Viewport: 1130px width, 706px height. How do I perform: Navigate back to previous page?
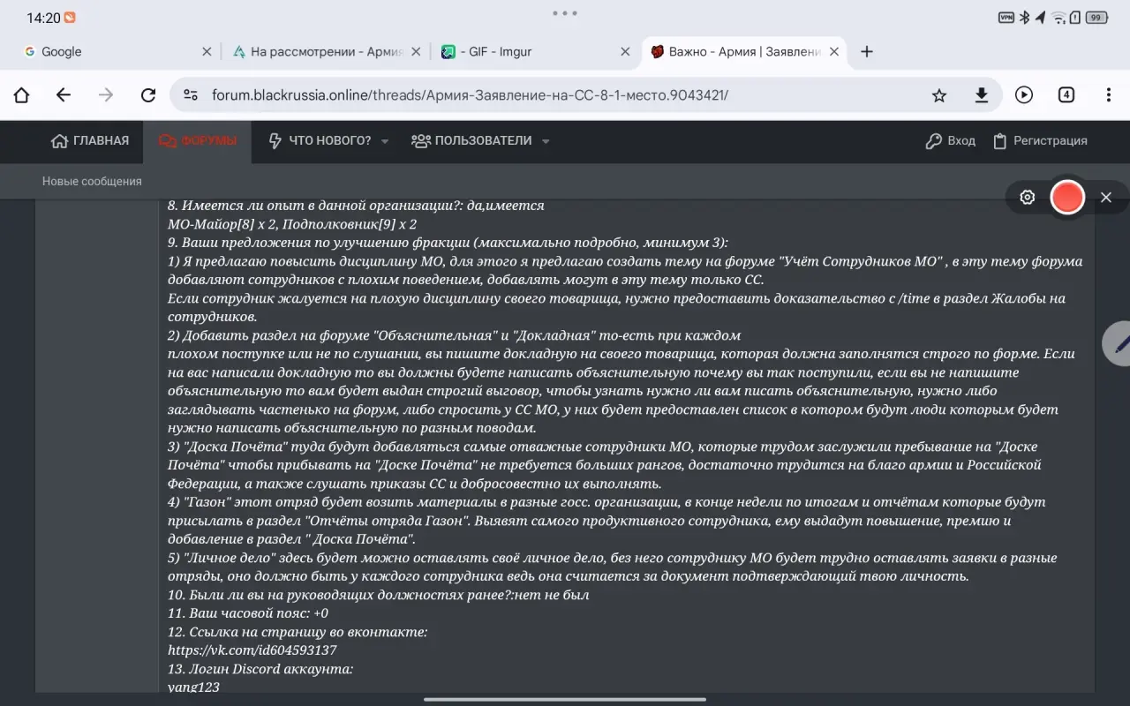64,95
